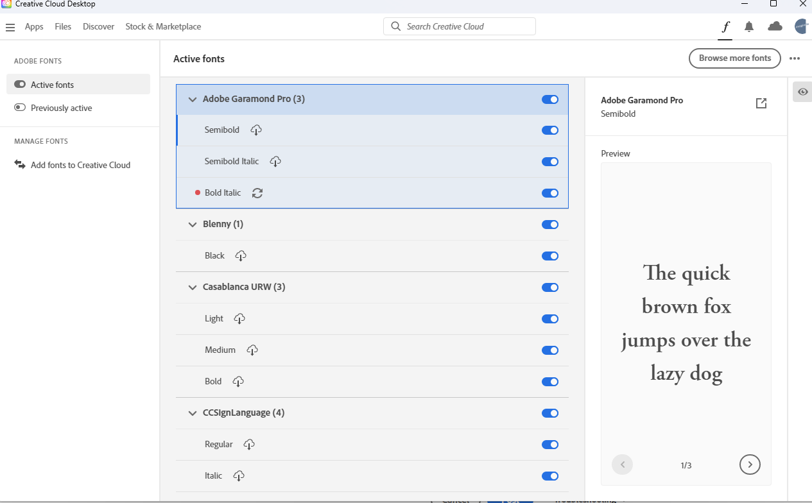Screen dimensions: 812x503
Task: Check cloud sync status icon
Action: click(775, 26)
